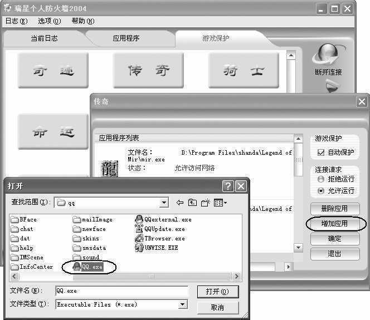Select the 允许运行 radio option
Viewport: 370px width, 320px height.
(x=320, y=190)
